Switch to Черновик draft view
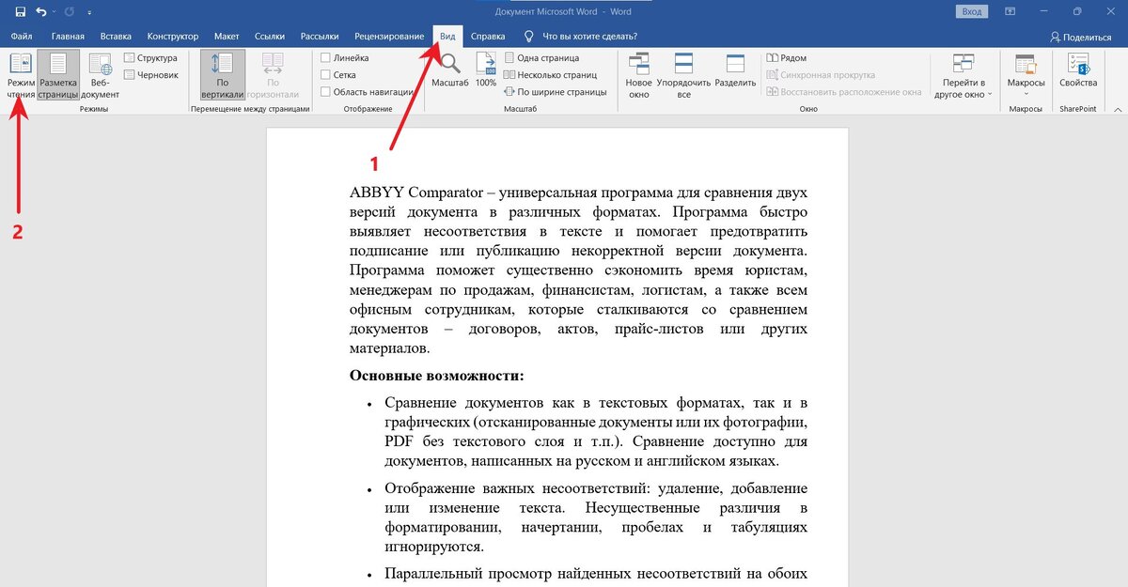1128x587 pixels. pyautogui.click(x=149, y=74)
